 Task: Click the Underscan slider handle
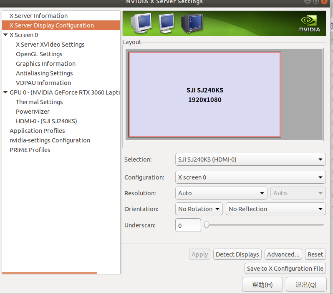[207, 225]
